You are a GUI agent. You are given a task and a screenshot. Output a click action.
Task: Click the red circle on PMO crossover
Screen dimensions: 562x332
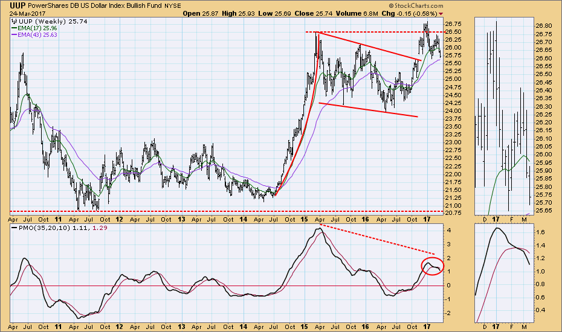(x=432, y=266)
